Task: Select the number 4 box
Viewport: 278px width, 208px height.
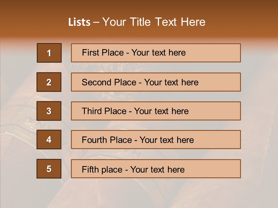Action: point(49,140)
